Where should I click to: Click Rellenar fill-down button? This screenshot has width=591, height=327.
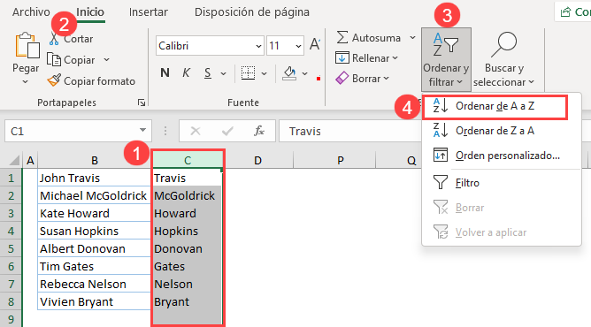366,58
